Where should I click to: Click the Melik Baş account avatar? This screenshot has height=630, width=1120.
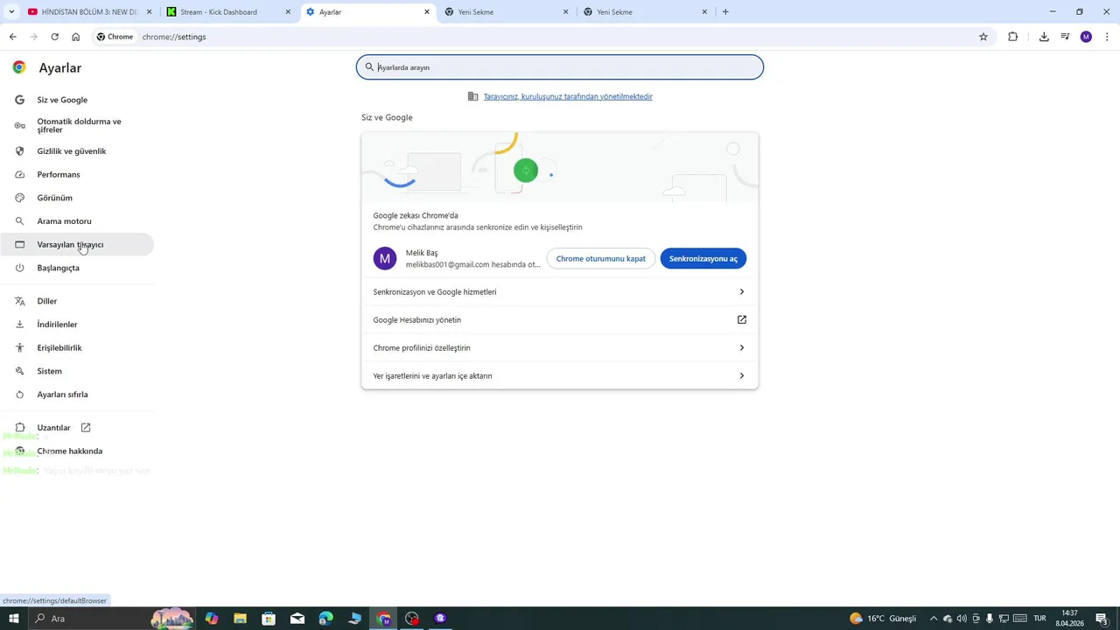(x=385, y=258)
